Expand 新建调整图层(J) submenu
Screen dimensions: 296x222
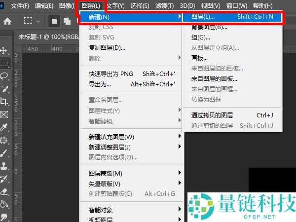(x=131, y=147)
